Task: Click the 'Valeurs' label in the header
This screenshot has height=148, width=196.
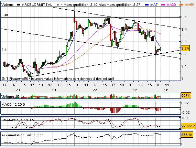Action: pos(8,5)
